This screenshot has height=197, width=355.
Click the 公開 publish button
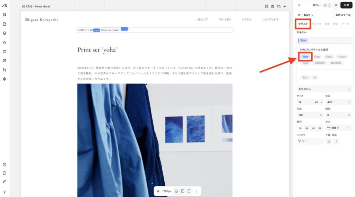[x=346, y=5]
